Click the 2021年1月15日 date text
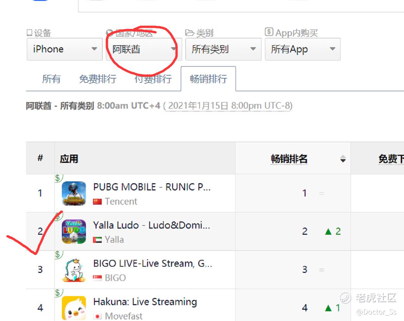The image size is (404, 321). point(198,106)
